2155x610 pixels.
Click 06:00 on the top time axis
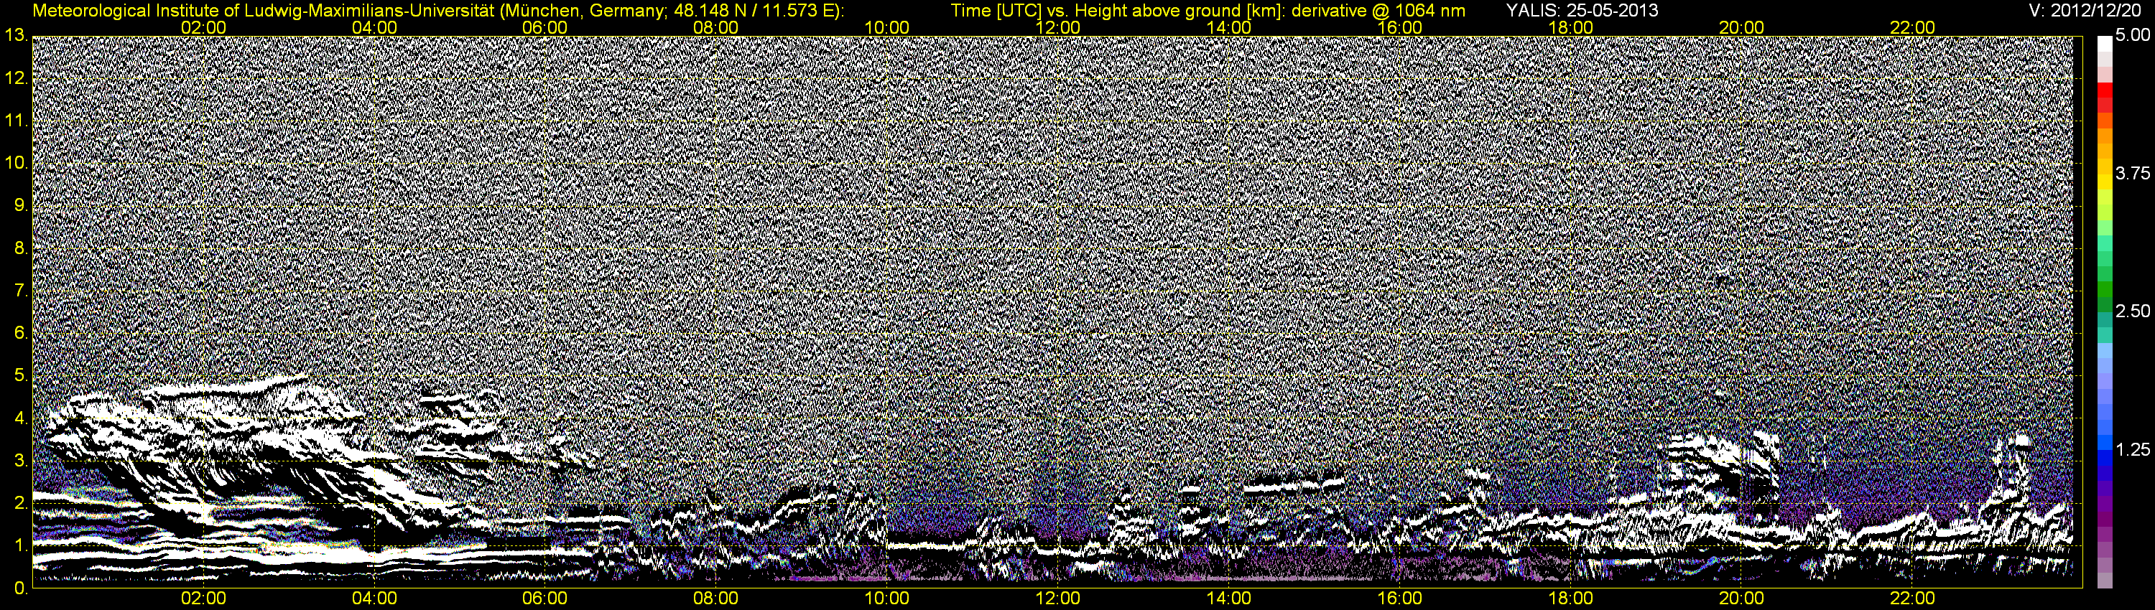(544, 27)
